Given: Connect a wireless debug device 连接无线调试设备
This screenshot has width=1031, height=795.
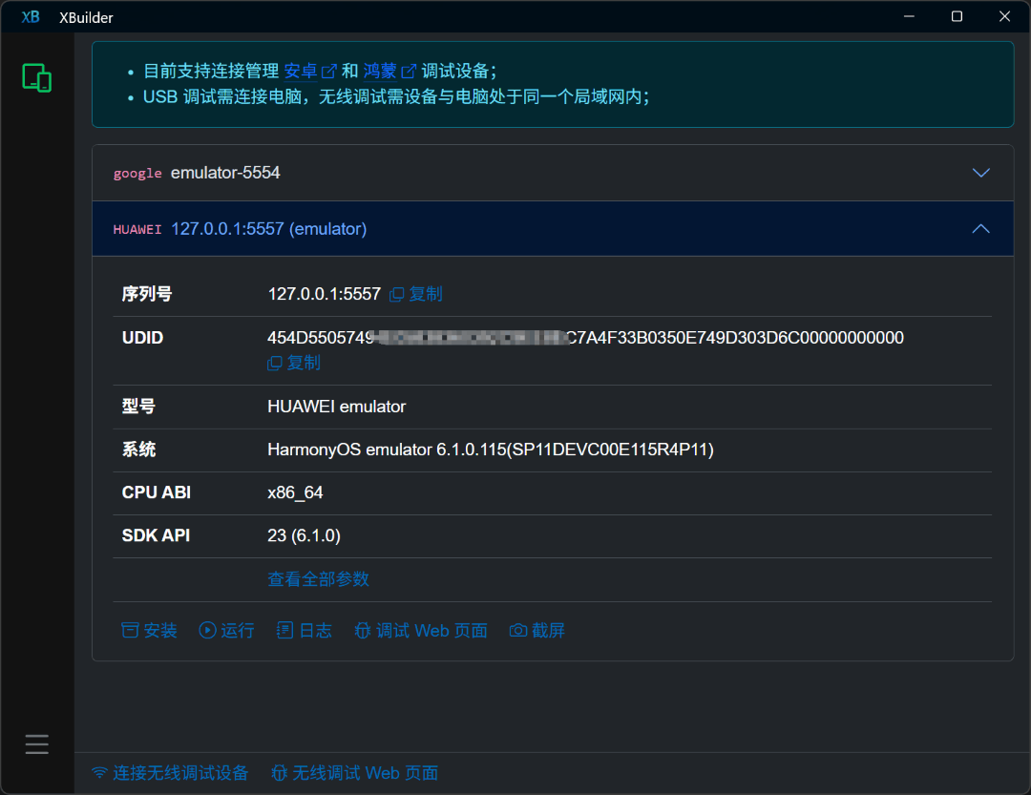Looking at the screenshot, I should tap(170, 773).
